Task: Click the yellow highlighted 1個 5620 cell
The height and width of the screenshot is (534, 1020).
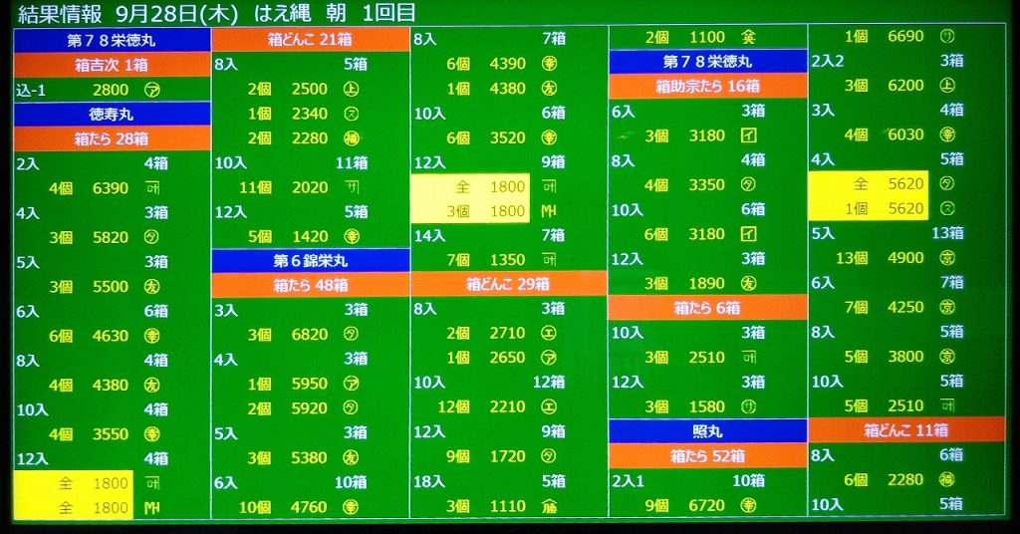Action: 868,209
